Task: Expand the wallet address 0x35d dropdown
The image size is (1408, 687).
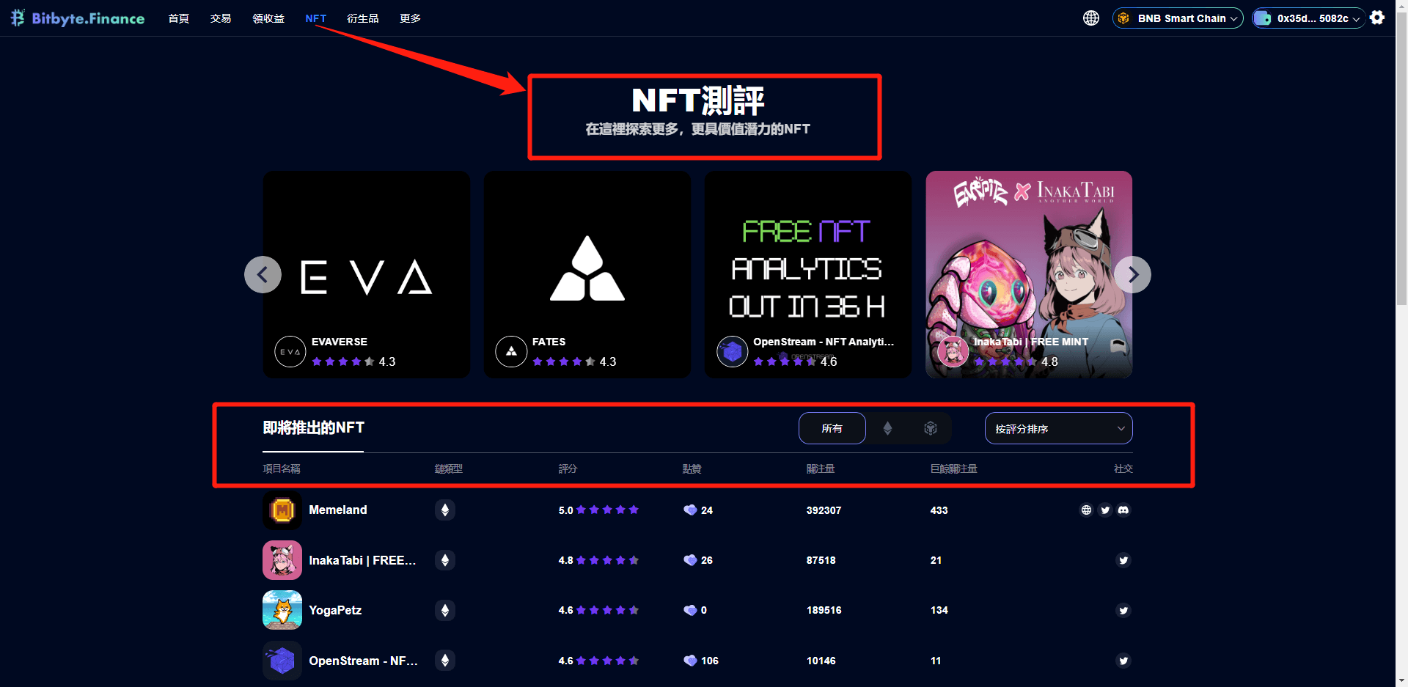Action: pyautogui.click(x=1309, y=18)
